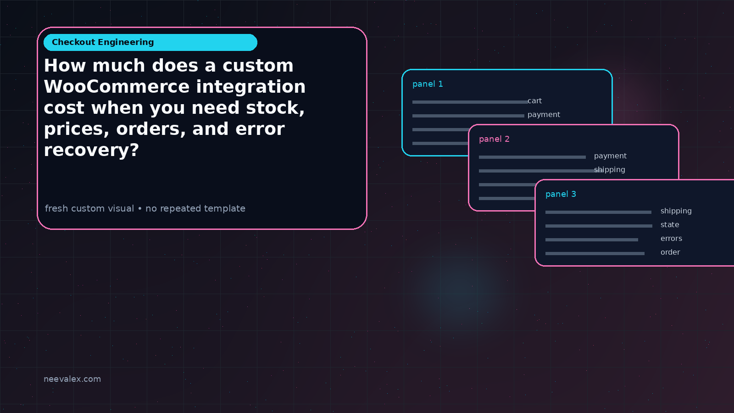This screenshot has height=413, width=734.
Task: Click the bar beside 'state' in panel 3
Action: pos(599,226)
